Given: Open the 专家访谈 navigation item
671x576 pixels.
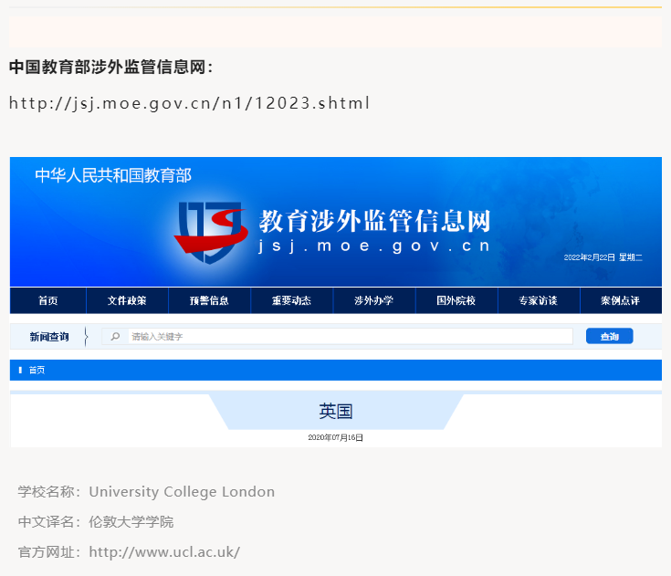Looking at the screenshot, I should pyautogui.click(x=539, y=301).
